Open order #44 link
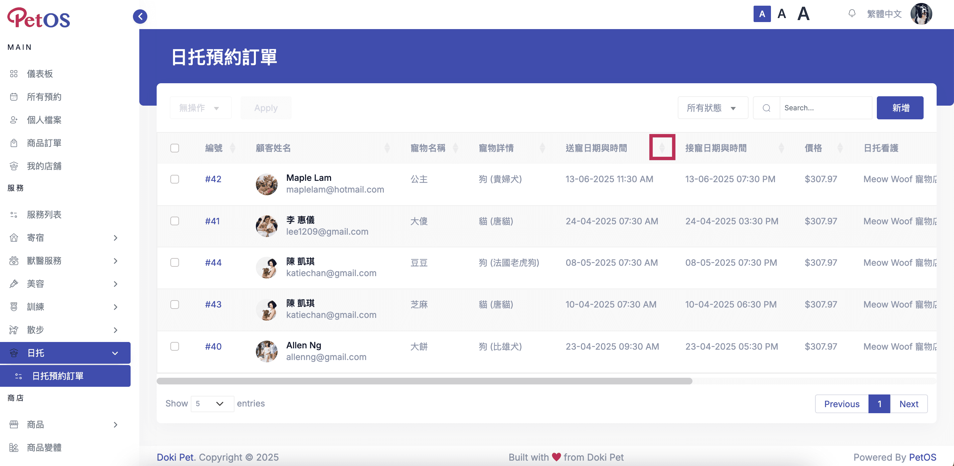The width and height of the screenshot is (954, 466). (213, 262)
